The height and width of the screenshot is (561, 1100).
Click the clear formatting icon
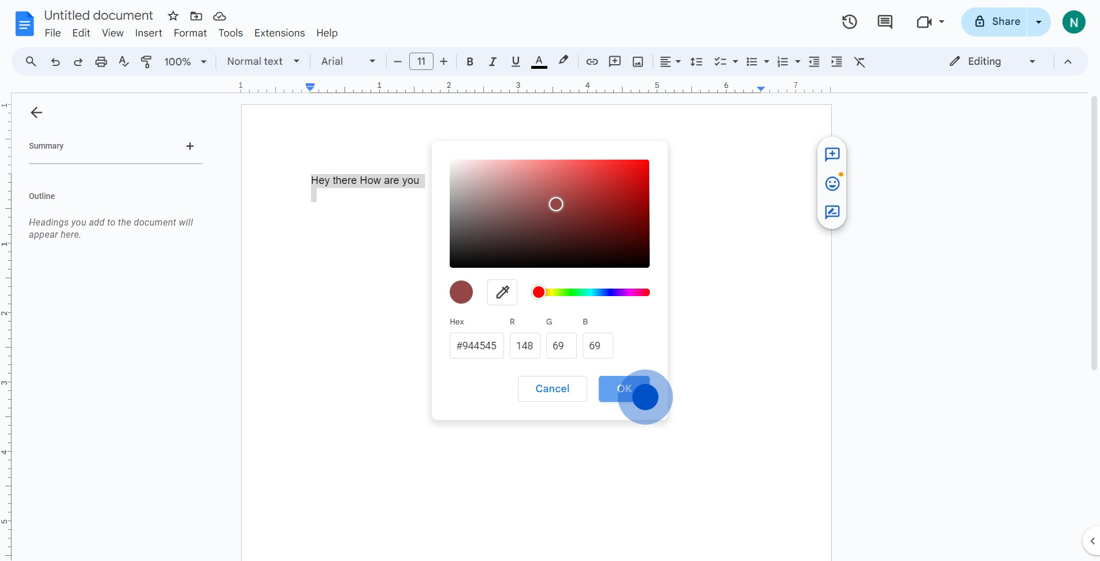coord(860,62)
